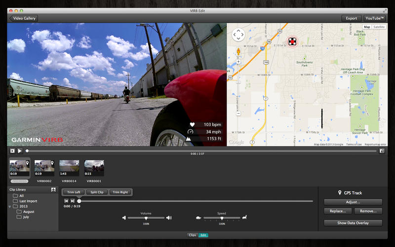
Task: Upload via the YouTube button
Action: point(374,18)
